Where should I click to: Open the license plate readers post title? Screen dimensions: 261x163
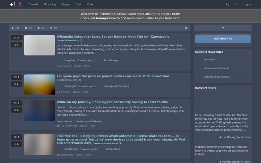(x=121, y=139)
